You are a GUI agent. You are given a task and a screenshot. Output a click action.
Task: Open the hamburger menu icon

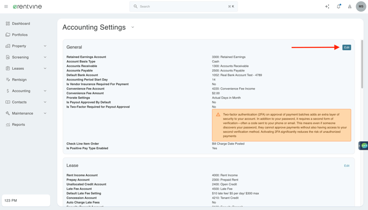(6, 6)
